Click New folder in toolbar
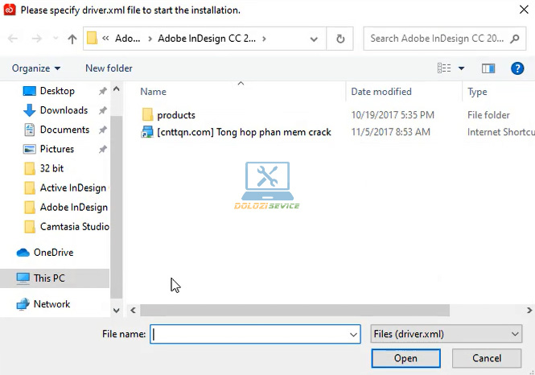The image size is (535, 375). [x=109, y=68]
